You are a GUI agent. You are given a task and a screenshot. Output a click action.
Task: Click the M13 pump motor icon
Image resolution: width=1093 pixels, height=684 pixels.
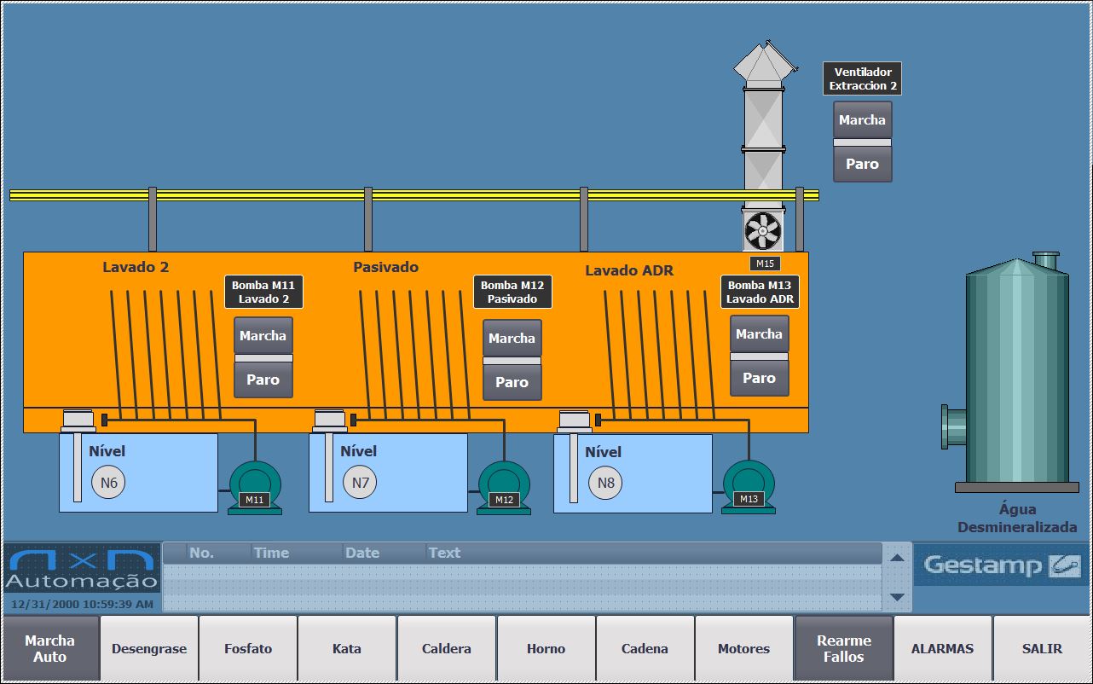tap(749, 486)
